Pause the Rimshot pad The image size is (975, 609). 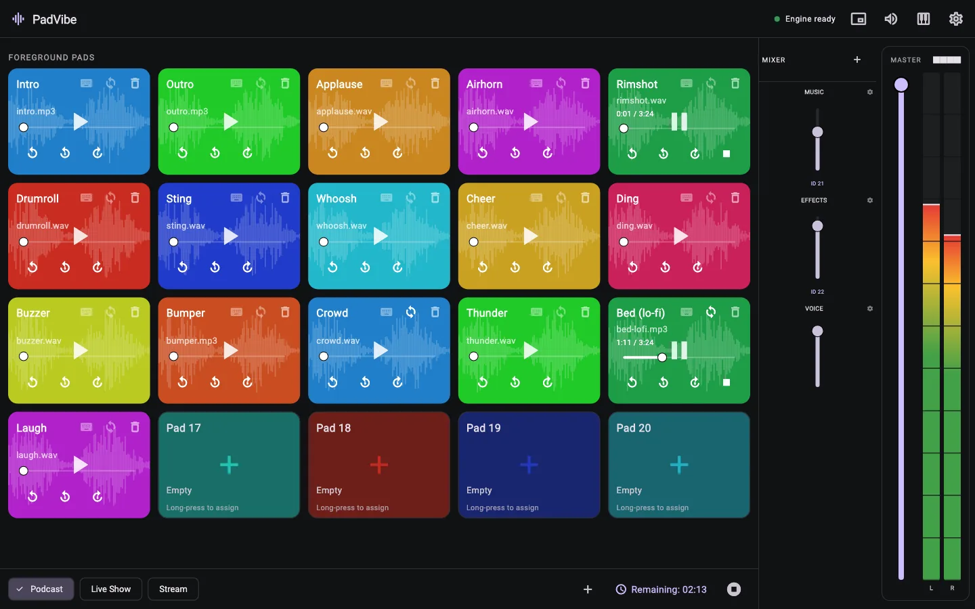(x=679, y=122)
